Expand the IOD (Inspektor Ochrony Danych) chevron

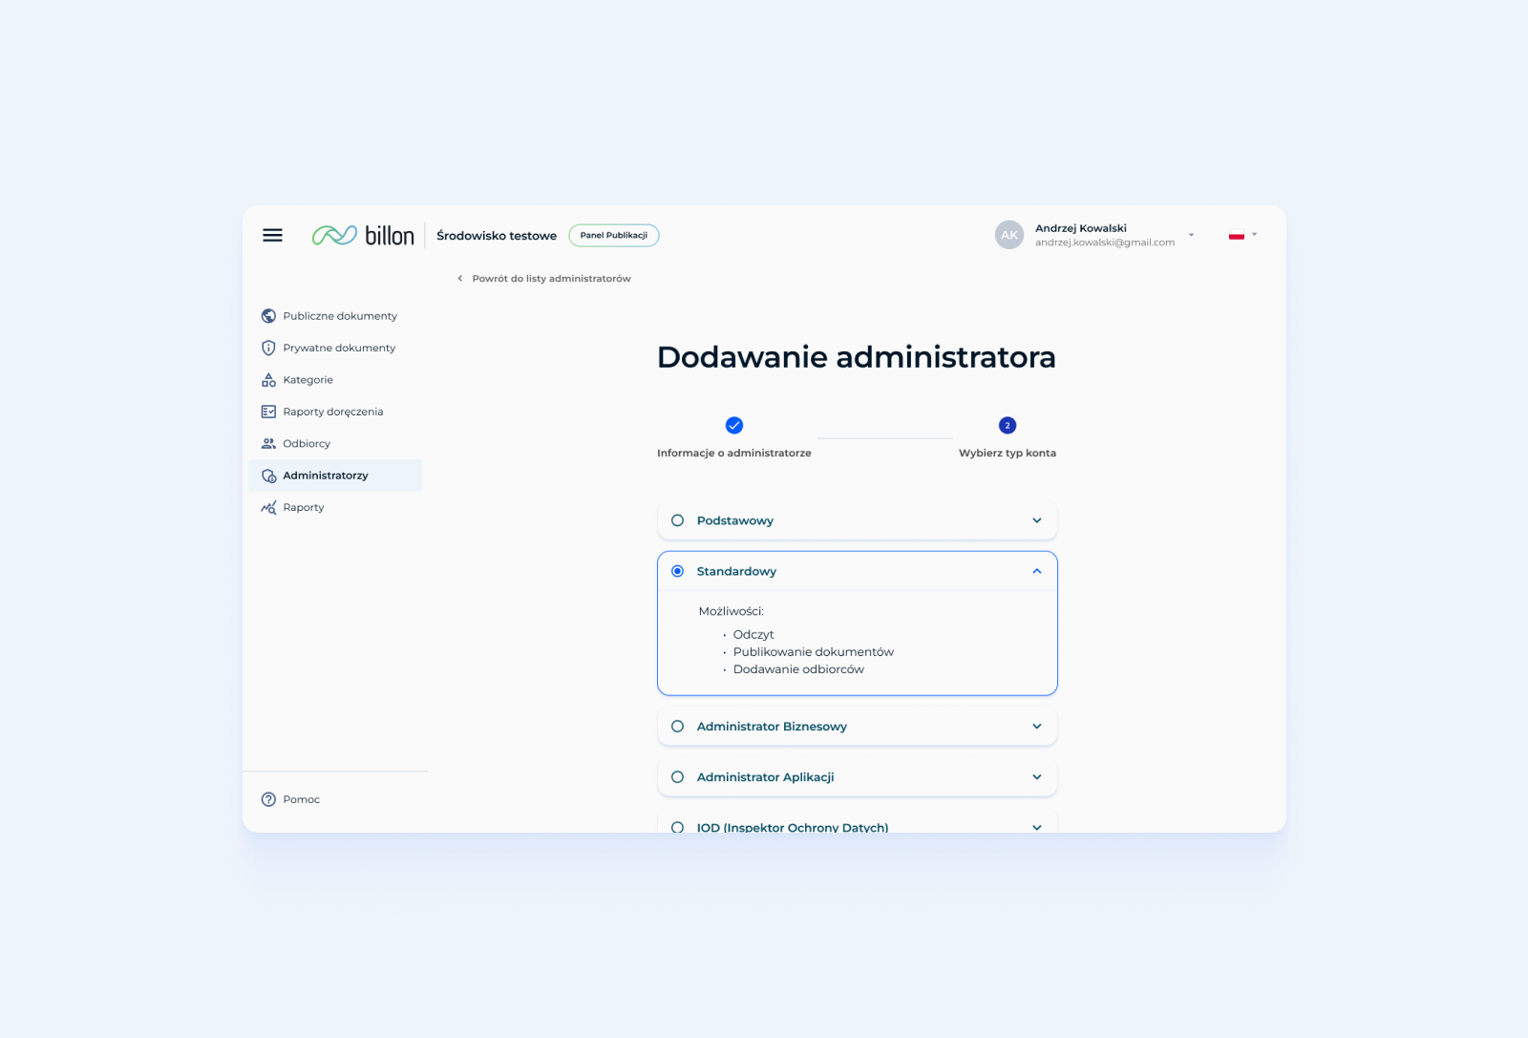tap(1037, 827)
